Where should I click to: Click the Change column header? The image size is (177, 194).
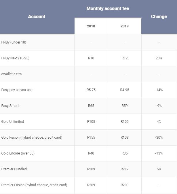pos(159,17)
